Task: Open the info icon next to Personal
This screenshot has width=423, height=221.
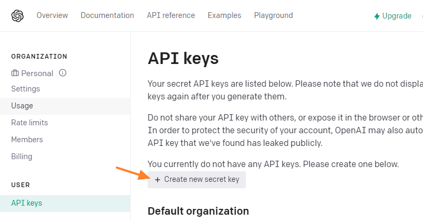Action: [62, 73]
